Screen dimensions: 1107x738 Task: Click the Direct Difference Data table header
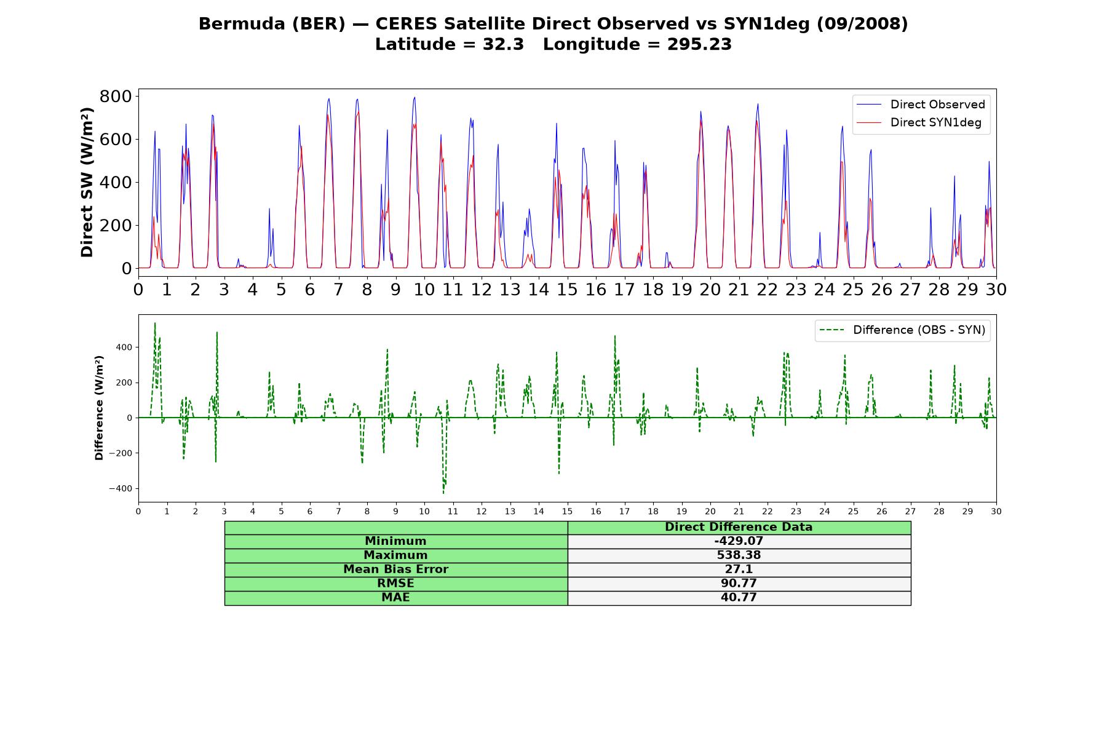[x=739, y=527]
